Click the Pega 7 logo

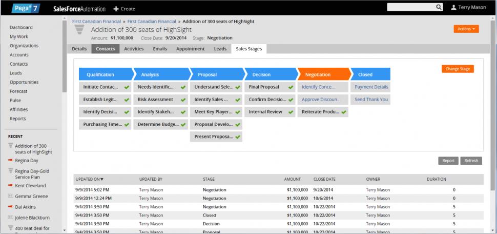click(x=26, y=8)
